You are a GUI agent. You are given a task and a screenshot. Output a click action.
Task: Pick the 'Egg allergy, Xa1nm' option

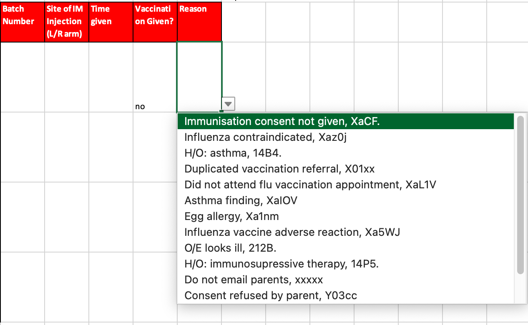(231, 216)
